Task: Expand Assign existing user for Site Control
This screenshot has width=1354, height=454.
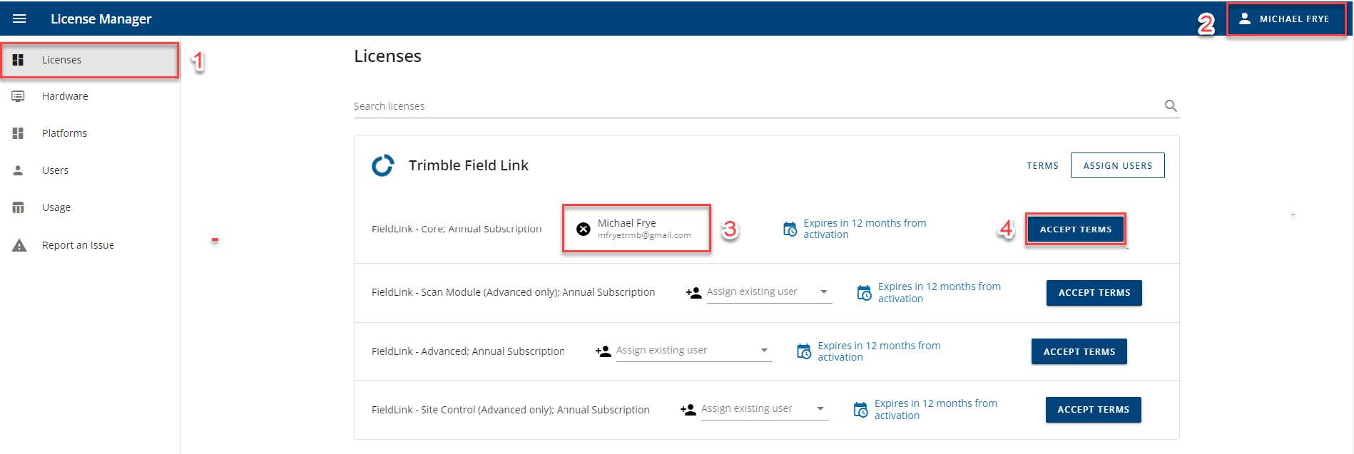Action: (x=820, y=408)
